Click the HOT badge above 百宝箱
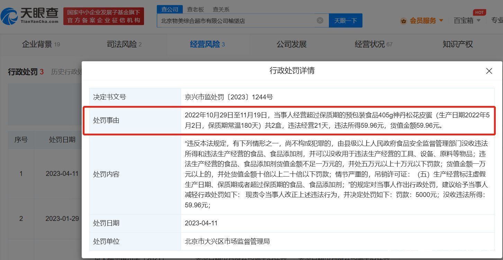503x260 pixels. (479, 12)
